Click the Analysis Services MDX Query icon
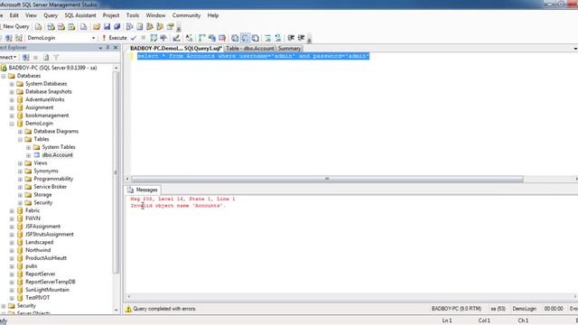578x325 pixels. click(x=51, y=27)
